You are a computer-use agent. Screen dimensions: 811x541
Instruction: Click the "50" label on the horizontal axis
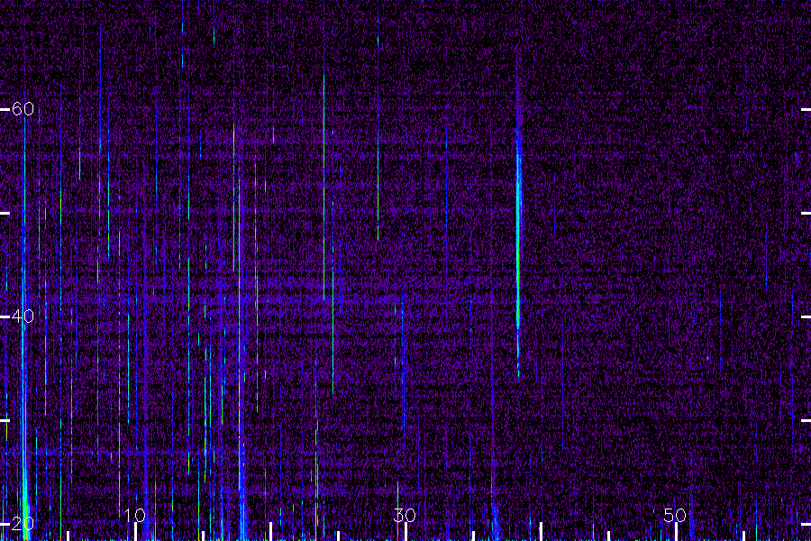coord(675,515)
